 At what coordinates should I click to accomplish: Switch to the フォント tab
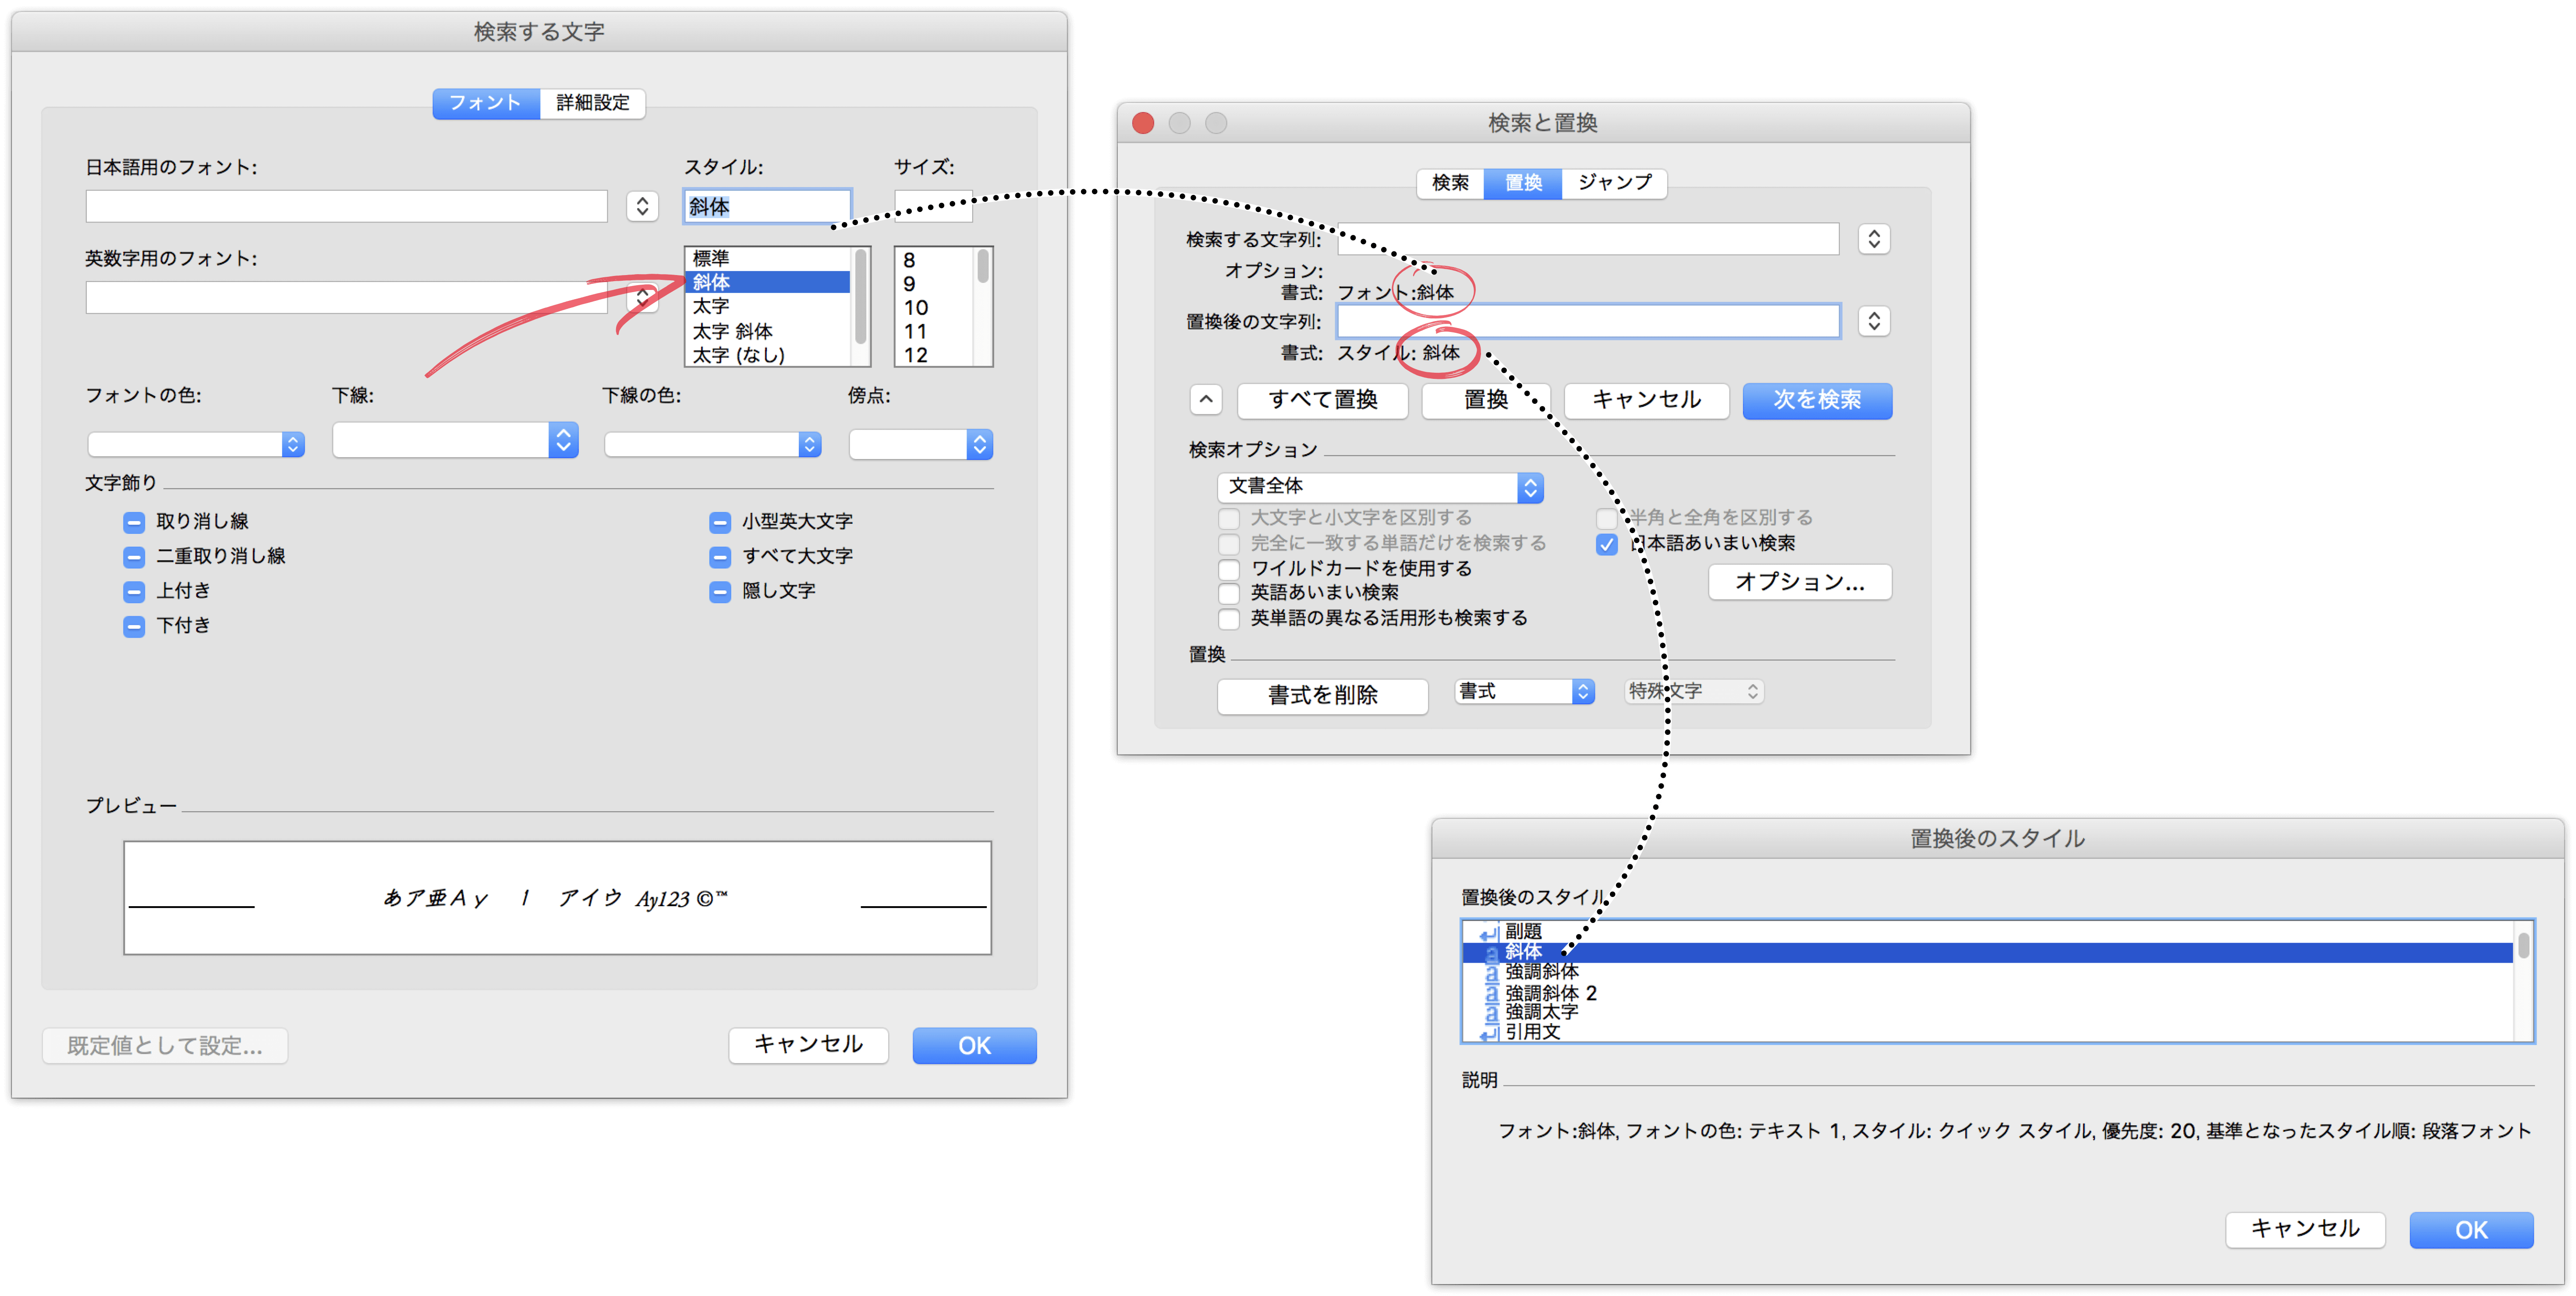[486, 103]
